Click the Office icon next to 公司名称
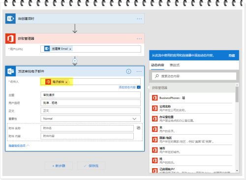246x180 pixels. point(154,108)
